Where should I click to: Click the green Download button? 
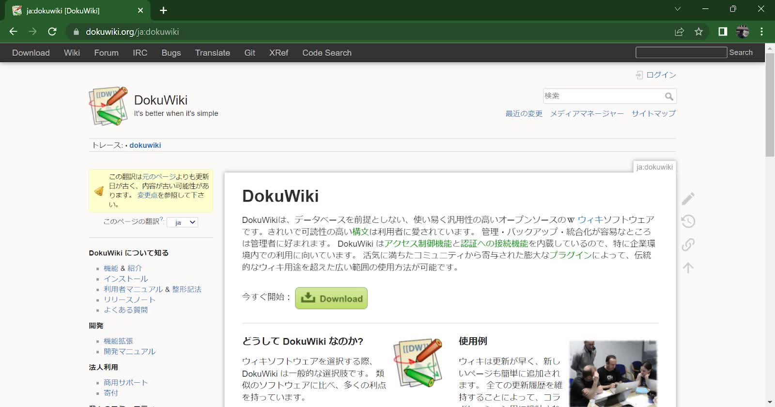pos(331,298)
